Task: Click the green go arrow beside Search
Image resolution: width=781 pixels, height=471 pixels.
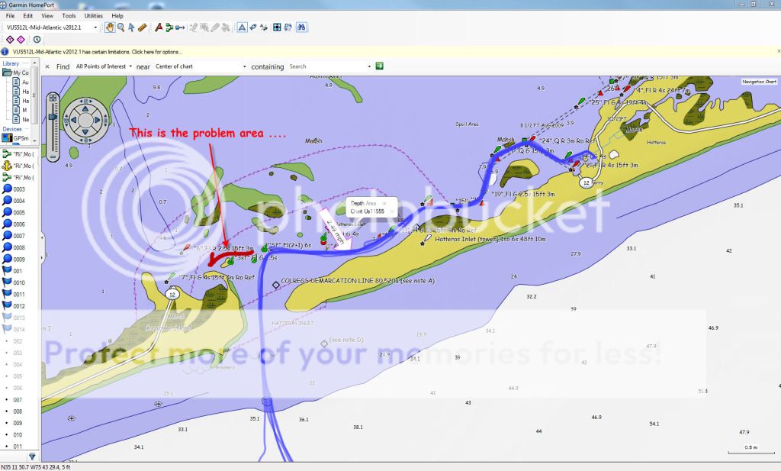Action: [x=379, y=66]
